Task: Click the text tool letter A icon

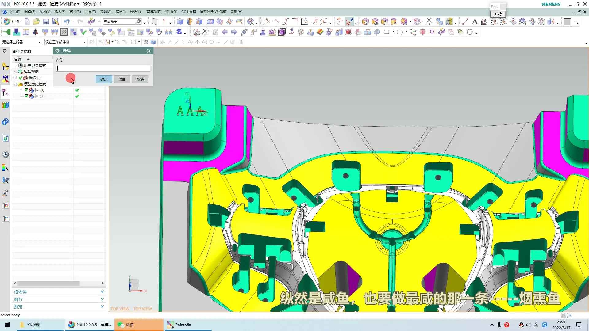Action: point(475,21)
